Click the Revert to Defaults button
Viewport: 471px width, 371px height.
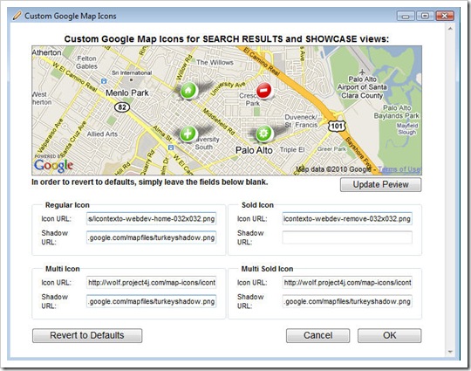[87, 335]
